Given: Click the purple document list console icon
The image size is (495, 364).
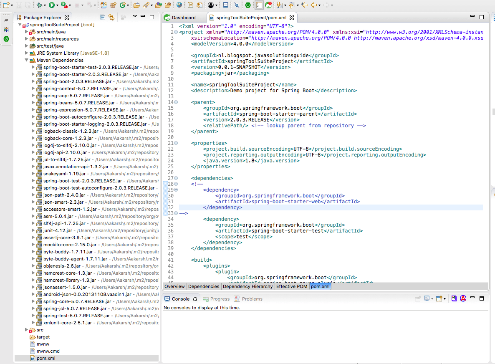Looking at the screenshot, I should coord(454,298).
